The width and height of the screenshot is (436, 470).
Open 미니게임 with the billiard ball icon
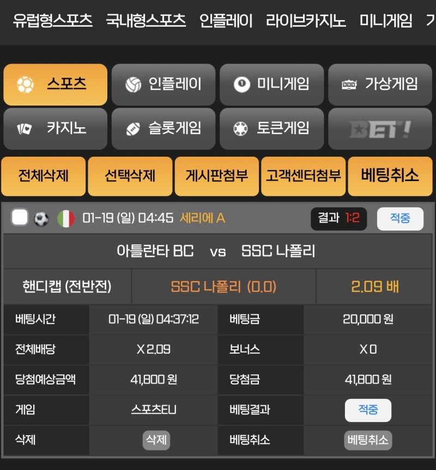tap(271, 84)
